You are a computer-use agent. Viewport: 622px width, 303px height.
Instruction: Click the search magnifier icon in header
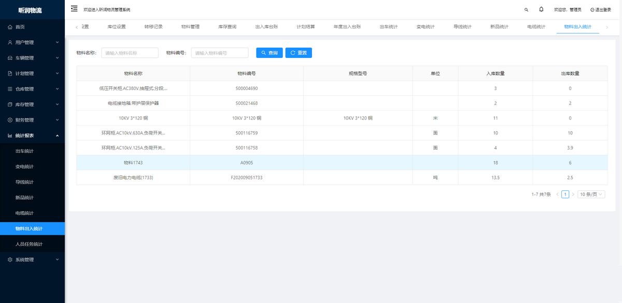click(527, 9)
